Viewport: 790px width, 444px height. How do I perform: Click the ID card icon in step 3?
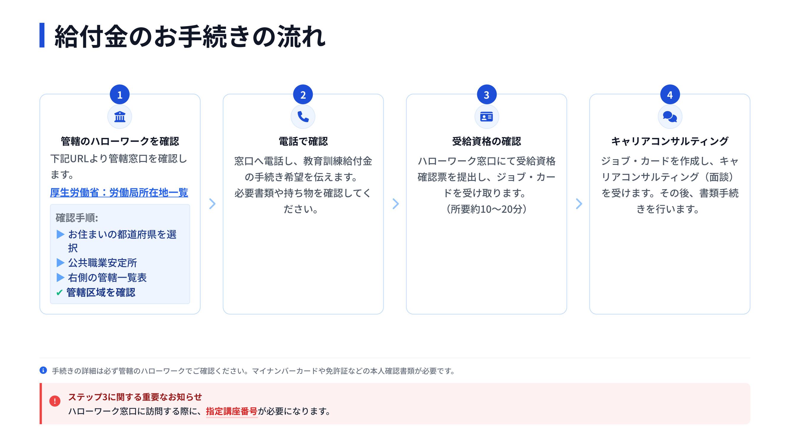[486, 117]
